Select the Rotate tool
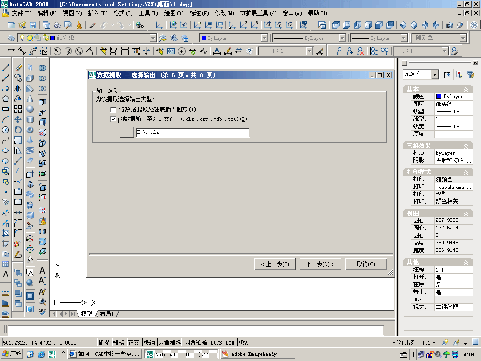Viewport: 481px width, 361px height. [x=18, y=130]
